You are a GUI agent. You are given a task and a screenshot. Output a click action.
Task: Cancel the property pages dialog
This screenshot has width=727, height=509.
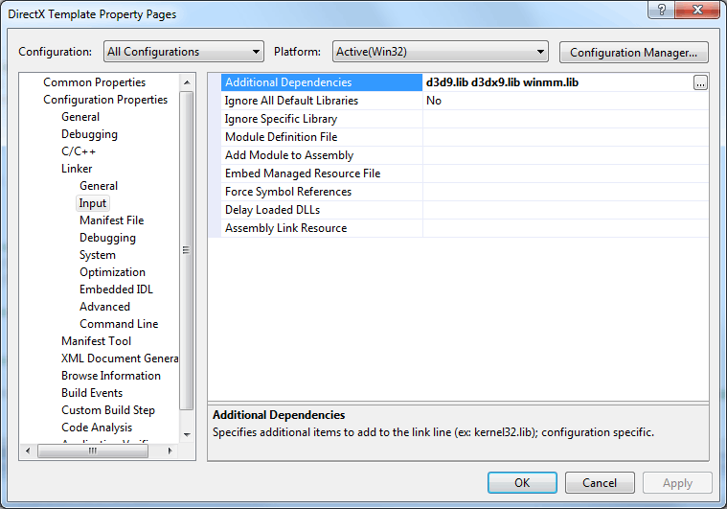pyautogui.click(x=600, y=483)
